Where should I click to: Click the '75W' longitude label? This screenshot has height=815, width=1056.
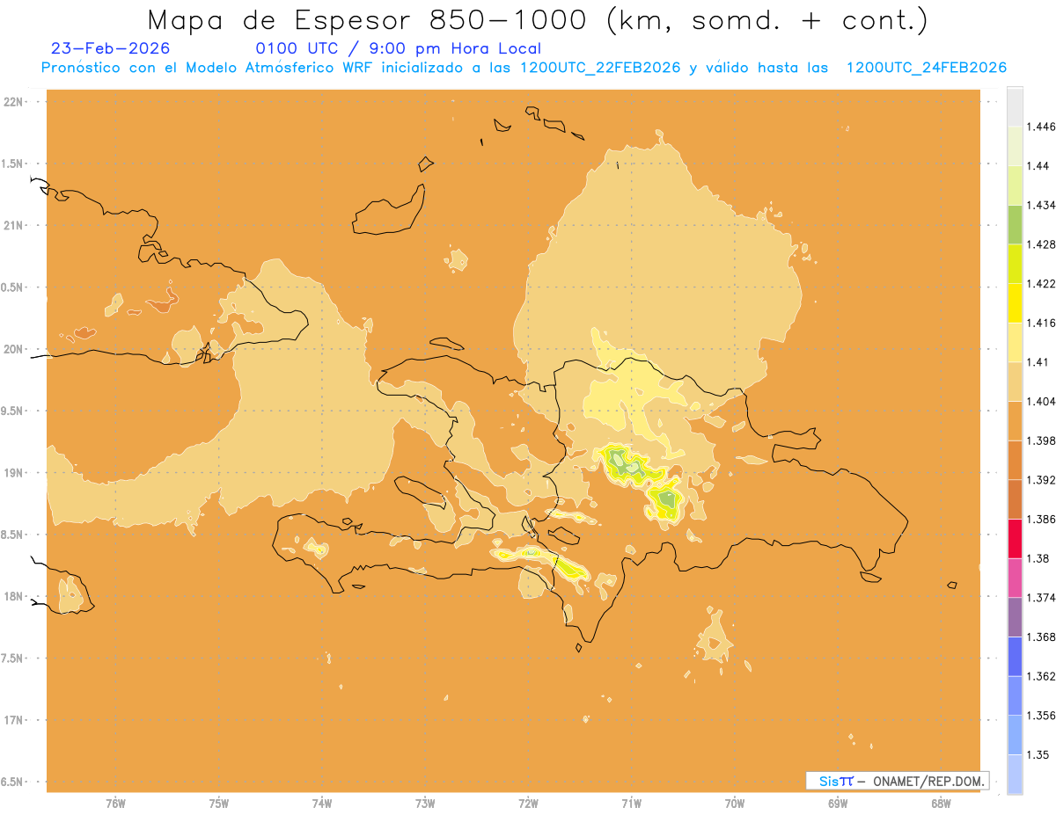coord(218,804)
